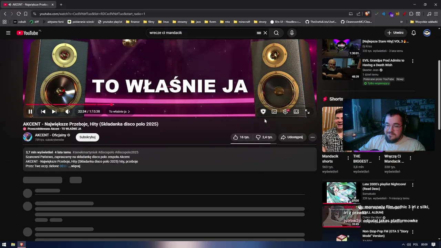441x248 pixels.
Task: Skip to the previous video
Action: (x=43, y=112)
